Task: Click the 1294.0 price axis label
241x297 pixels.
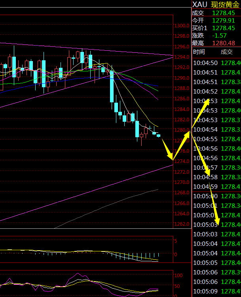Action: (182, 57)
